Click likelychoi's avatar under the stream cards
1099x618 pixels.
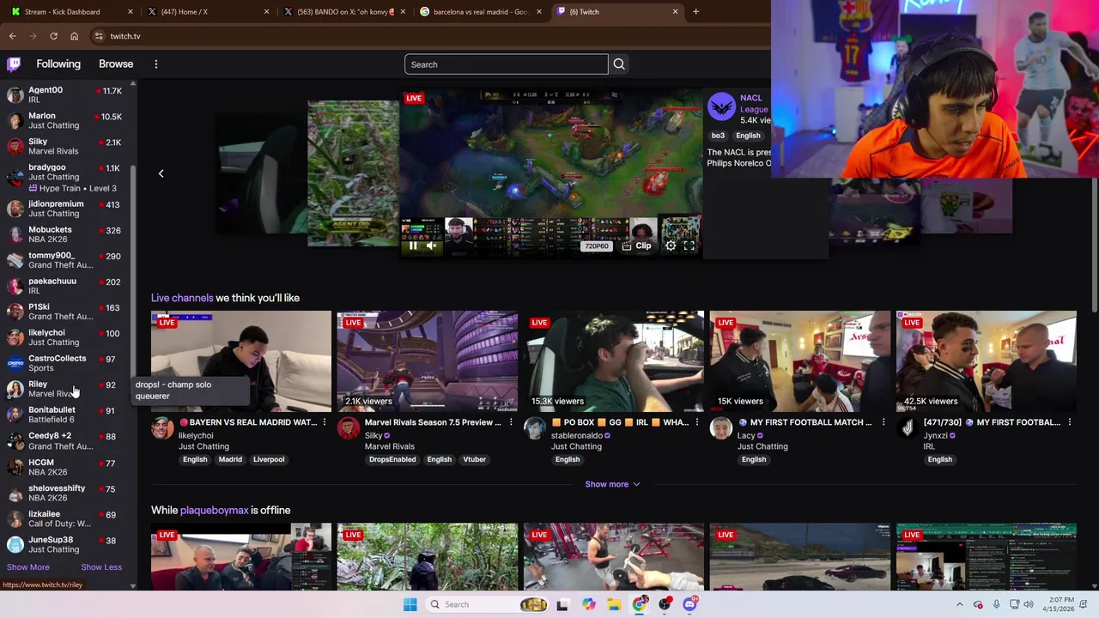162,428
